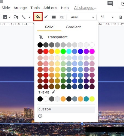Click the insert image icon
124x136 pixels.
click(5, 17)
